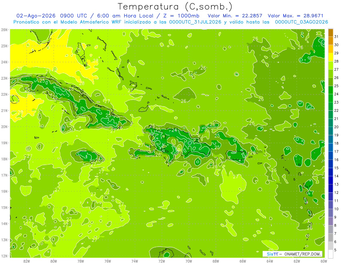Click the 23–24 green color bar swatch
Screen dimensions: 344x265
(331, 98)
